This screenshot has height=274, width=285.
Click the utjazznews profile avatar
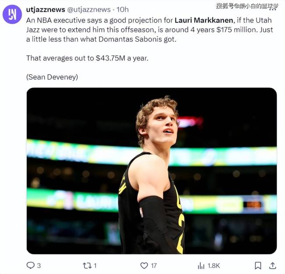(x=12, y=14)
